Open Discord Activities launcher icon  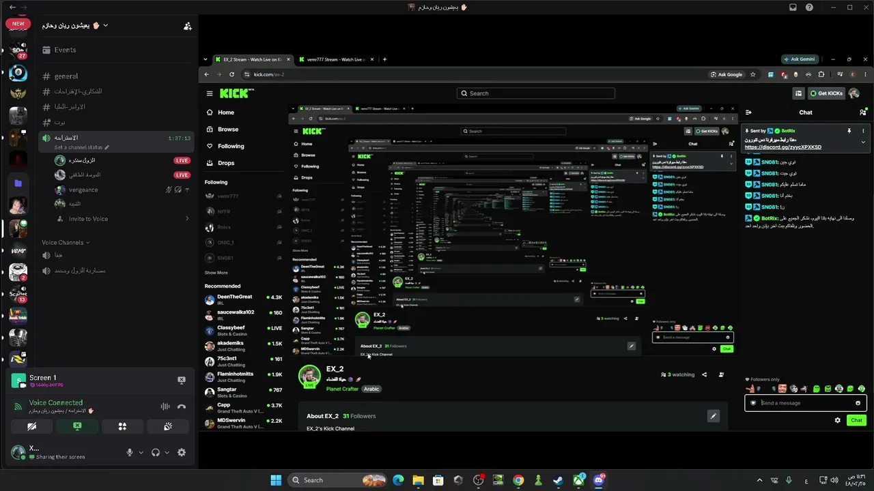click(x=122, y=426)
